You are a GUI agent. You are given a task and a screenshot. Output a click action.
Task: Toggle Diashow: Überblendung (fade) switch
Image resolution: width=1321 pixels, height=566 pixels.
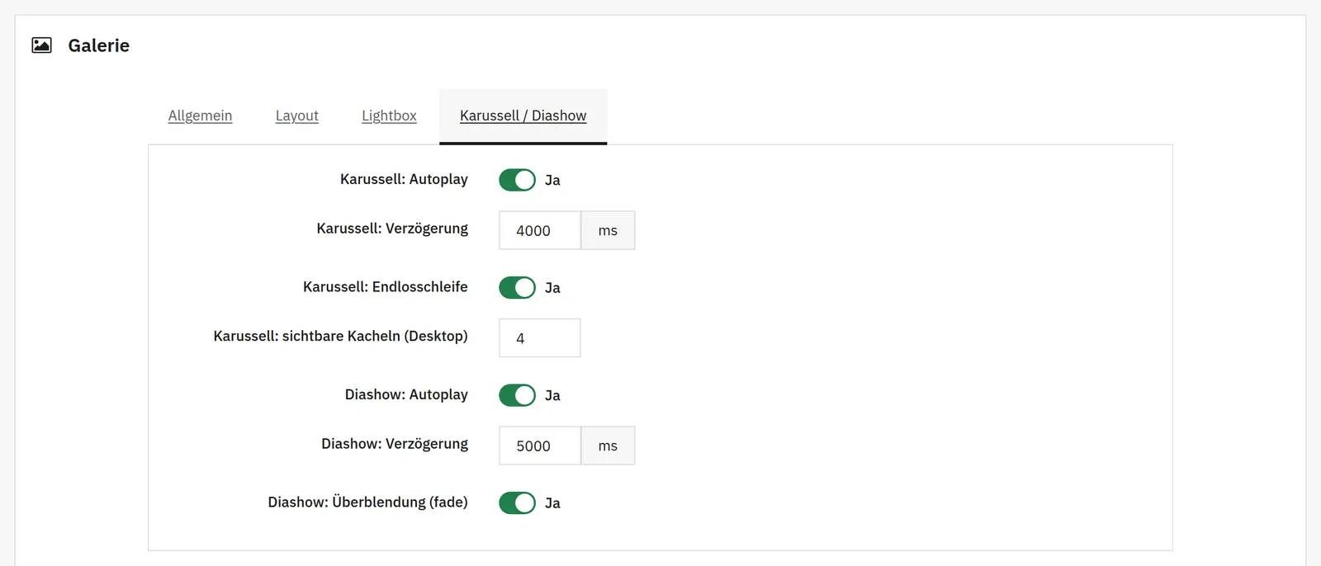[518, 502]
